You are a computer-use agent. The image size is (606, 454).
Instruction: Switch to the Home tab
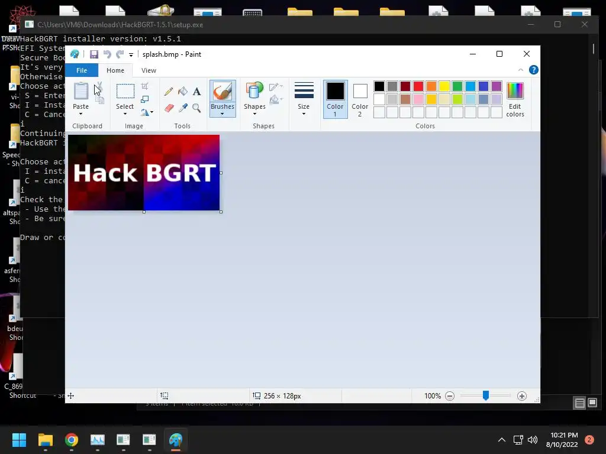click(x=115, y=70)
